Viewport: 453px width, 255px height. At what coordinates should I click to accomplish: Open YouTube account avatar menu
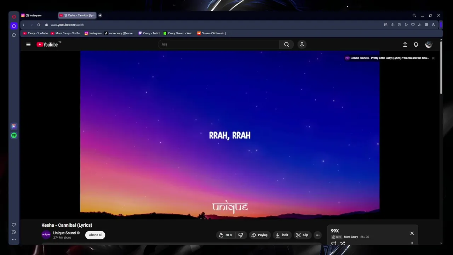point(429,45)
